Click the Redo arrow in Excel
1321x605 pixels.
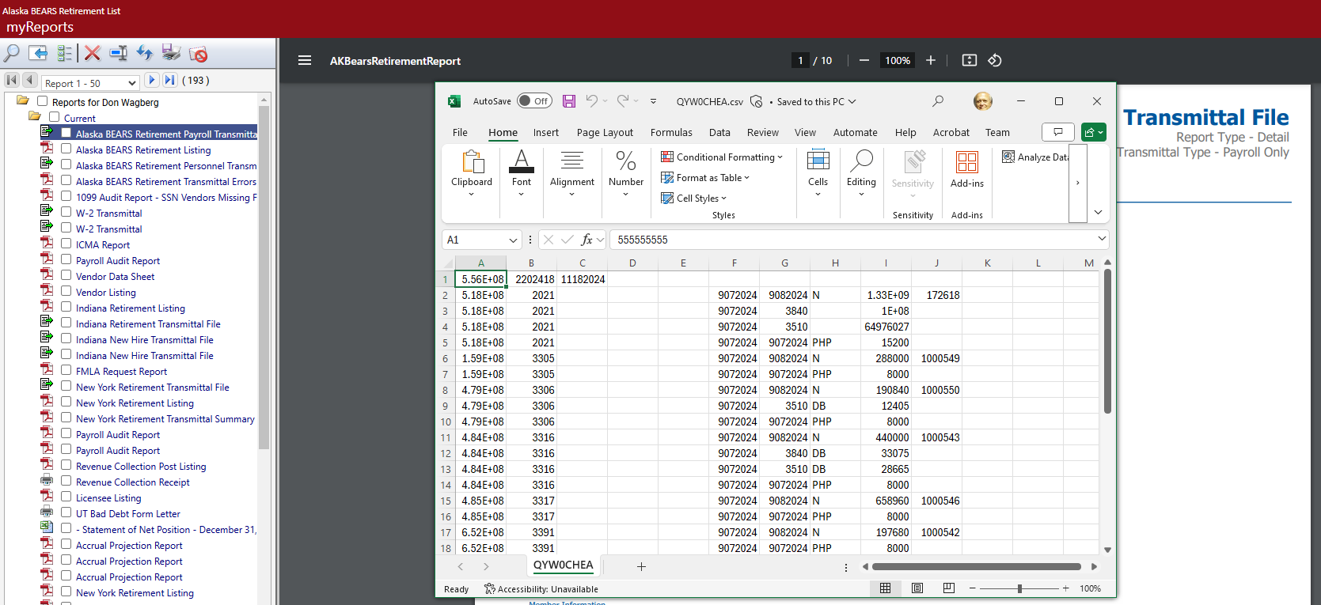623,101
